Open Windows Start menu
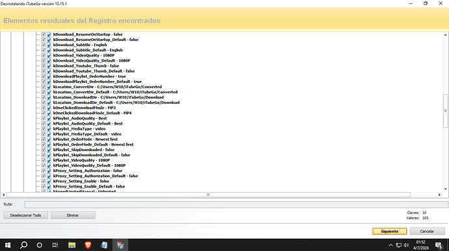 pos(8,245)
